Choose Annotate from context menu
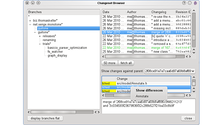 point(142,96)
